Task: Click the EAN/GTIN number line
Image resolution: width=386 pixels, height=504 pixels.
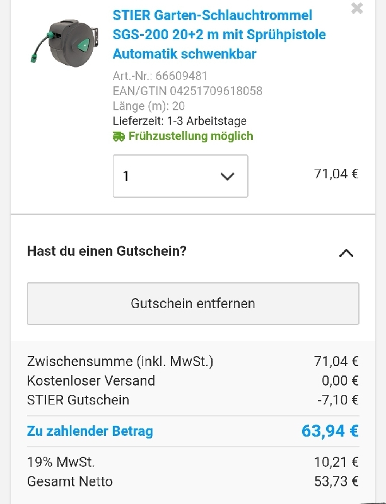Action: coord(187,91)
